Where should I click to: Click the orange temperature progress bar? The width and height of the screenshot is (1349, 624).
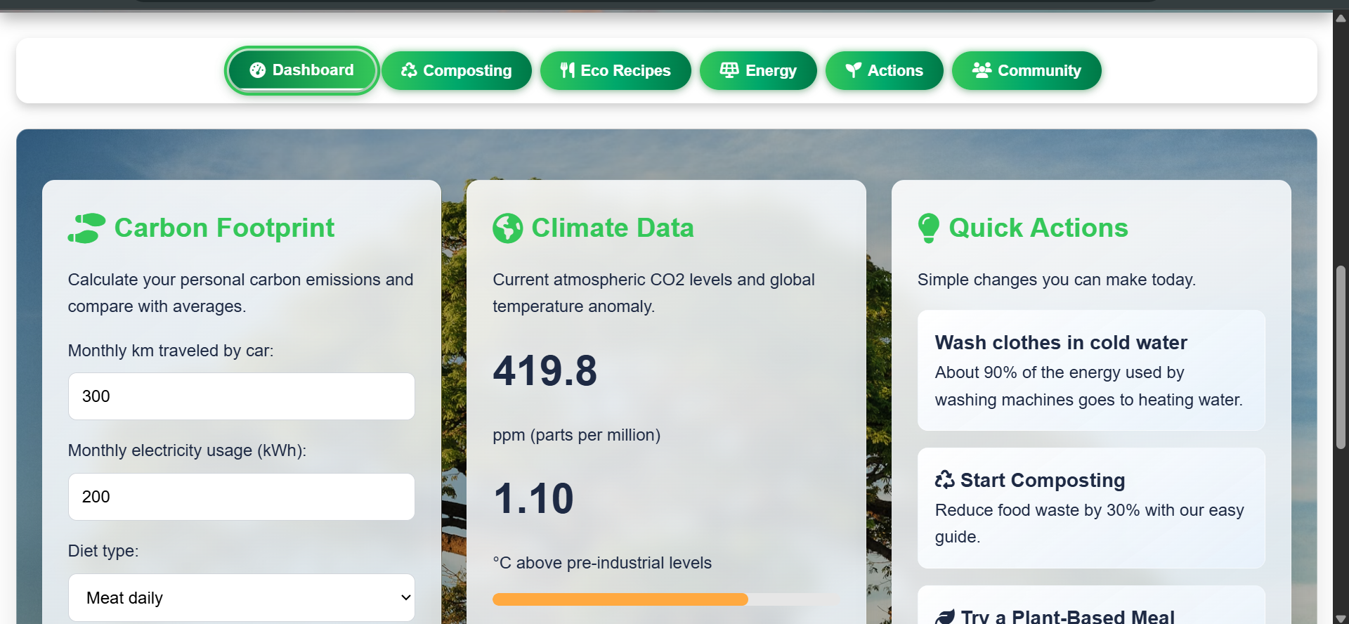[x=620, y=599]
